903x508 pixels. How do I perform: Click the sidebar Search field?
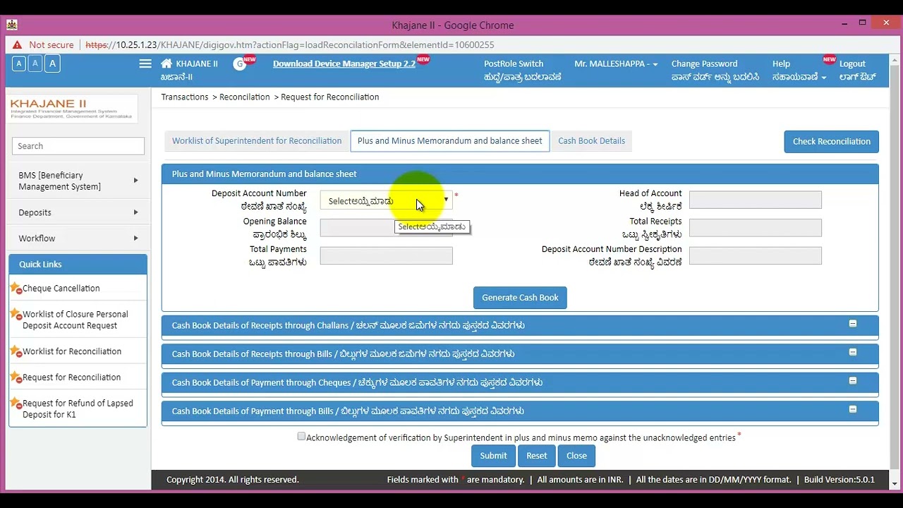(x=78, y=146)
